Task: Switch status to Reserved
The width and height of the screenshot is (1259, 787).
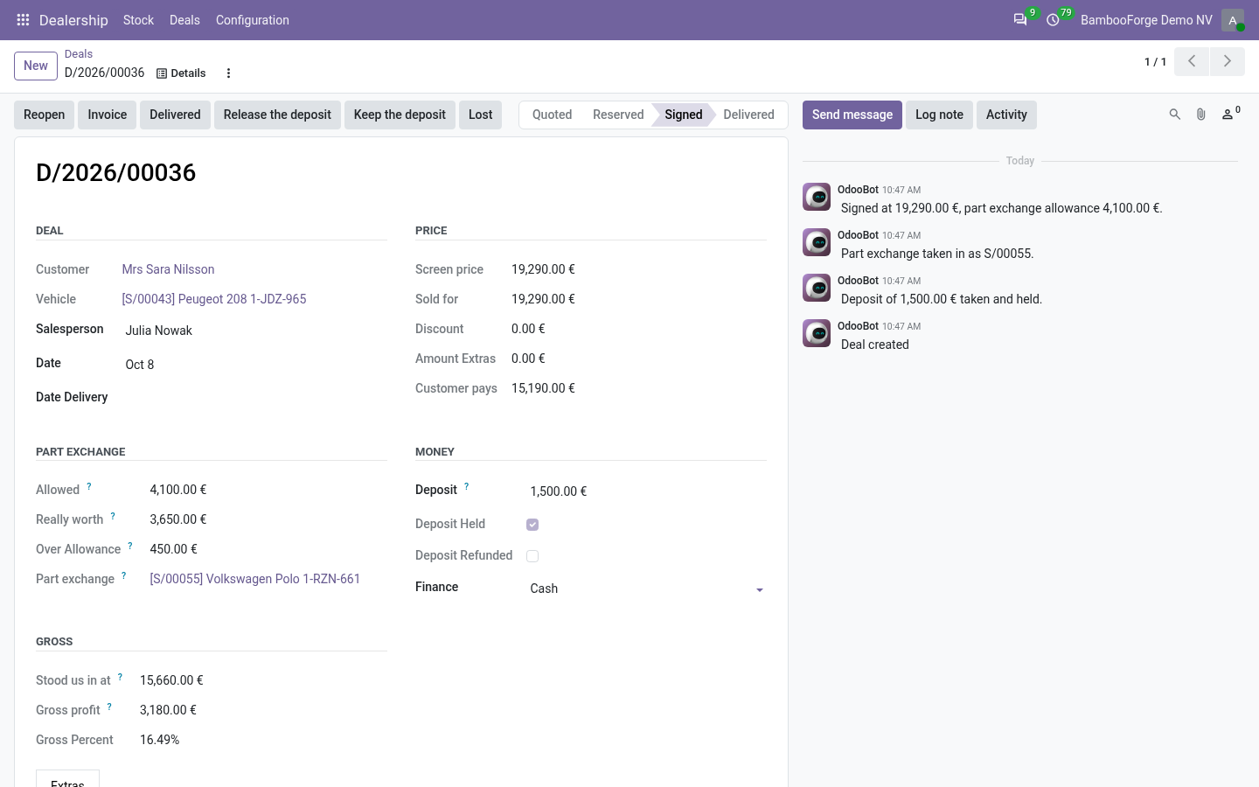Action: [x=618, y=115]
